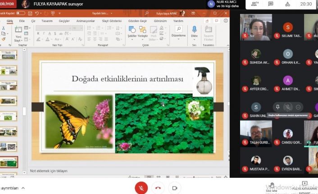Screen dimensions: 318x194
Task: Click the notes field 'Not eklemek için tıklayın'
Action: pos(49,171)
